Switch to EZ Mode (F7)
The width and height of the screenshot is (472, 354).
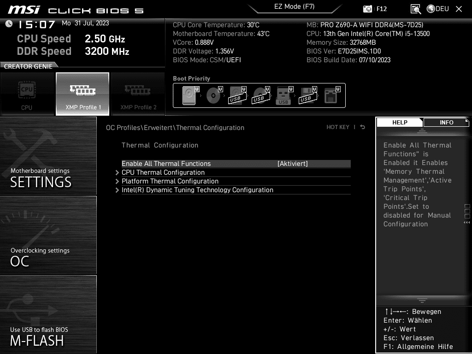295,6
